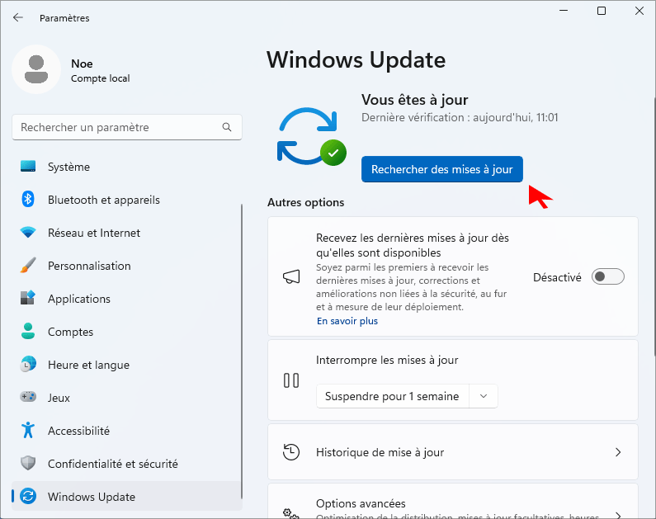
Task: Click the Accessibilité person icon
Action: (x=28, y=431)
